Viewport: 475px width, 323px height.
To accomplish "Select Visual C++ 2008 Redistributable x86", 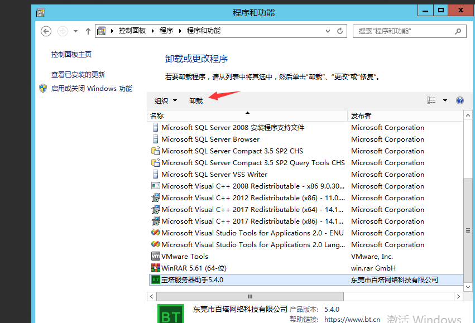I will click(306, 186).
